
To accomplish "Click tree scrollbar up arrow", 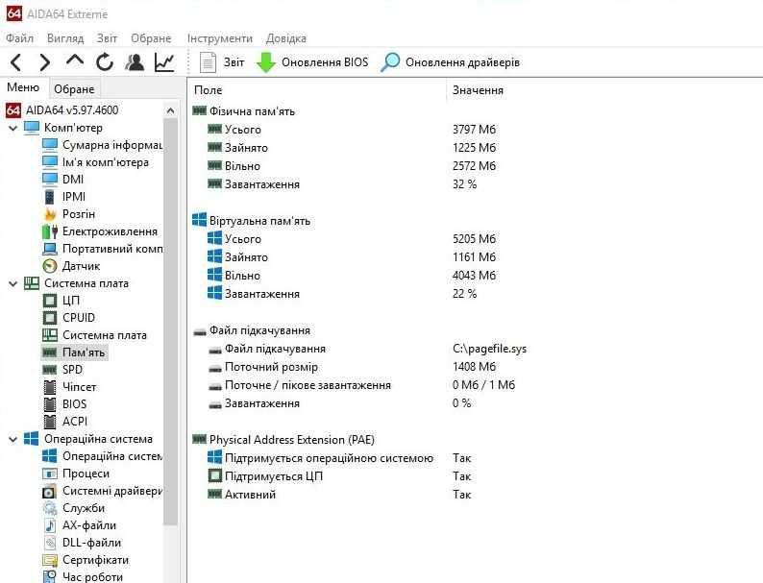I will pyautogui.click(x=170, y=110).
